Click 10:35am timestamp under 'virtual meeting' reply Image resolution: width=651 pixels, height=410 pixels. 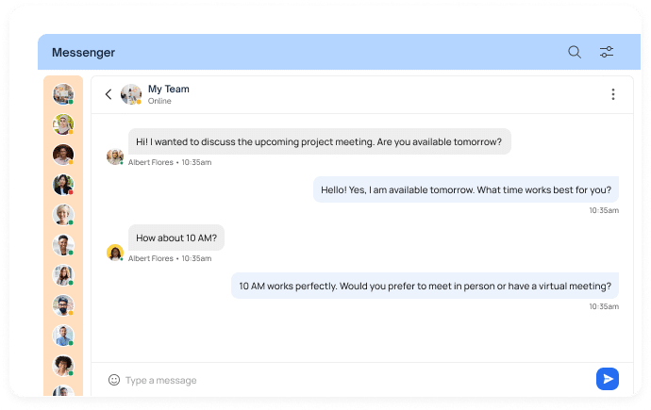coord(604,306)
